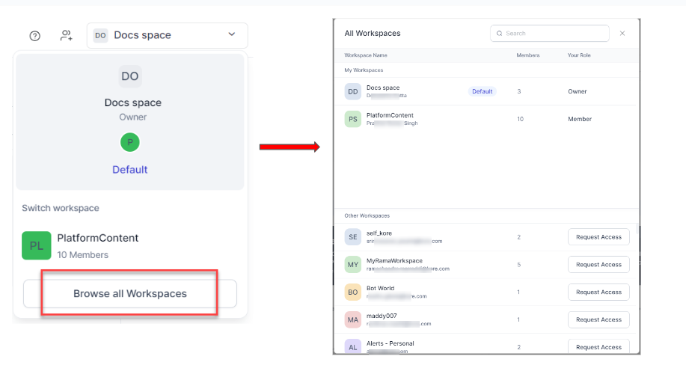Click the SE avatar for self_kore
The image size is (686, 374).
click(x=352, y=237)
